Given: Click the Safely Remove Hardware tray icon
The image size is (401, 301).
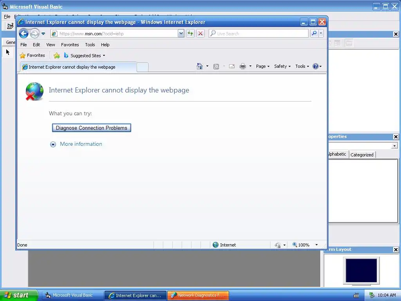Looking at the screenshot, I should tap(372, 295).
